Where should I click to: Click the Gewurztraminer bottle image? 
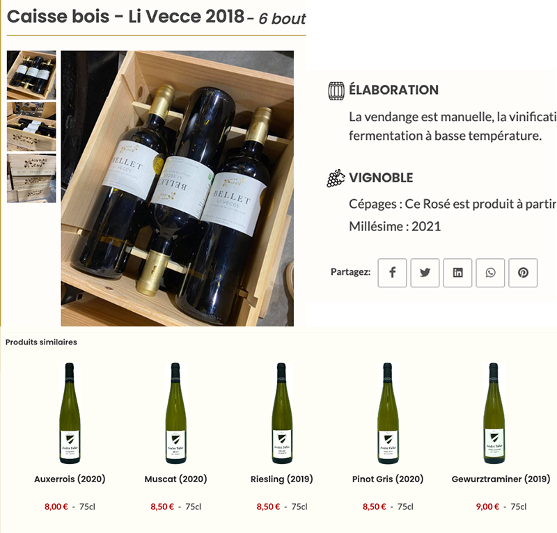click(x=494, y=413)
